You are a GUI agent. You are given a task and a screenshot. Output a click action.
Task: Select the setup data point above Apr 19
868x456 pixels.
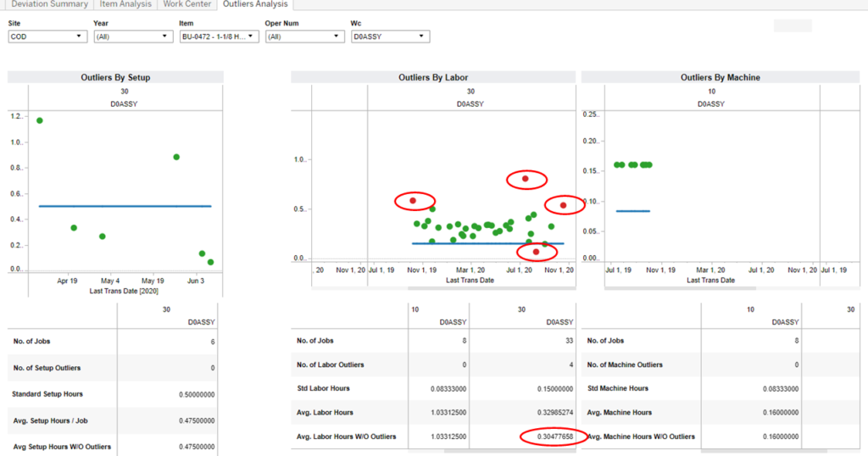coord(74,228)
